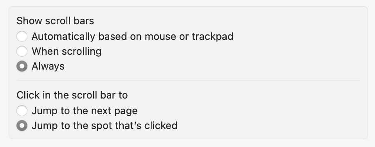Click the selected Always radio button
Viewport: 375px width, 147px height.
pos(22,66)
